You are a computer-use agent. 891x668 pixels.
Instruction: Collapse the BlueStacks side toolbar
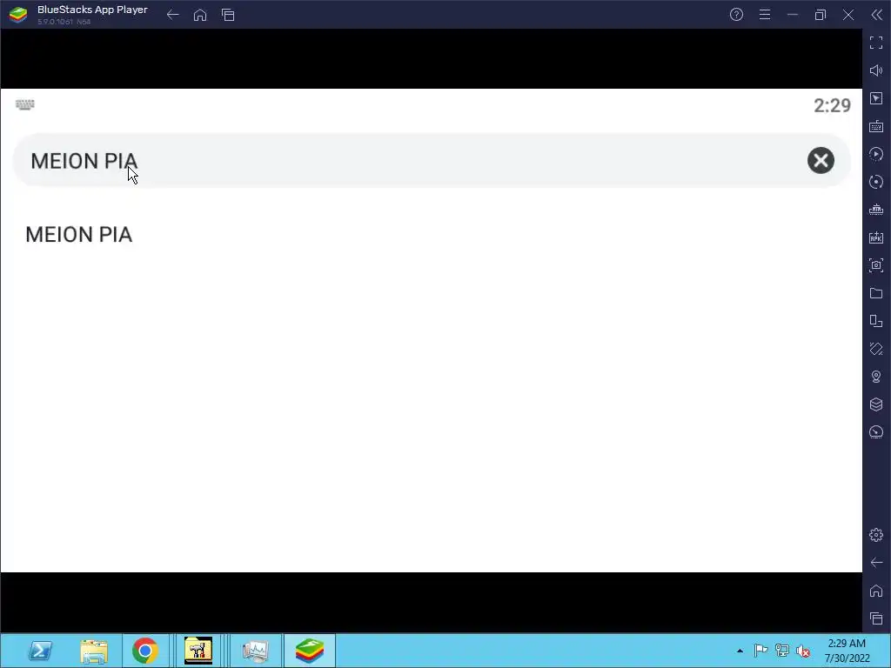point(877,15)
